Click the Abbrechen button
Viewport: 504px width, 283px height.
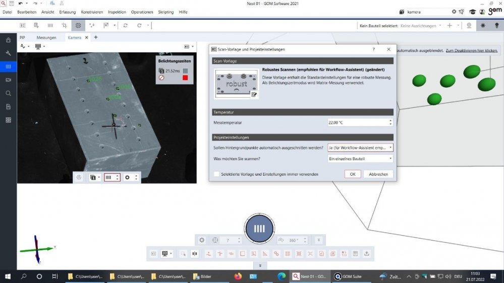(x=378, y=174)
